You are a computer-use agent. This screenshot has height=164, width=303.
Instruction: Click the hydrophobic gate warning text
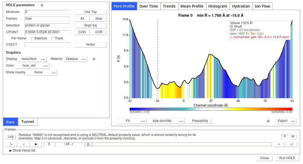[x=260, y=37]
